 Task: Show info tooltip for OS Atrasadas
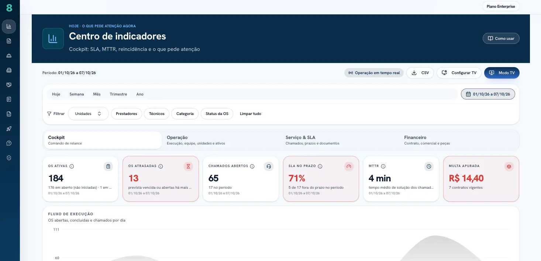tap(161, 166)
